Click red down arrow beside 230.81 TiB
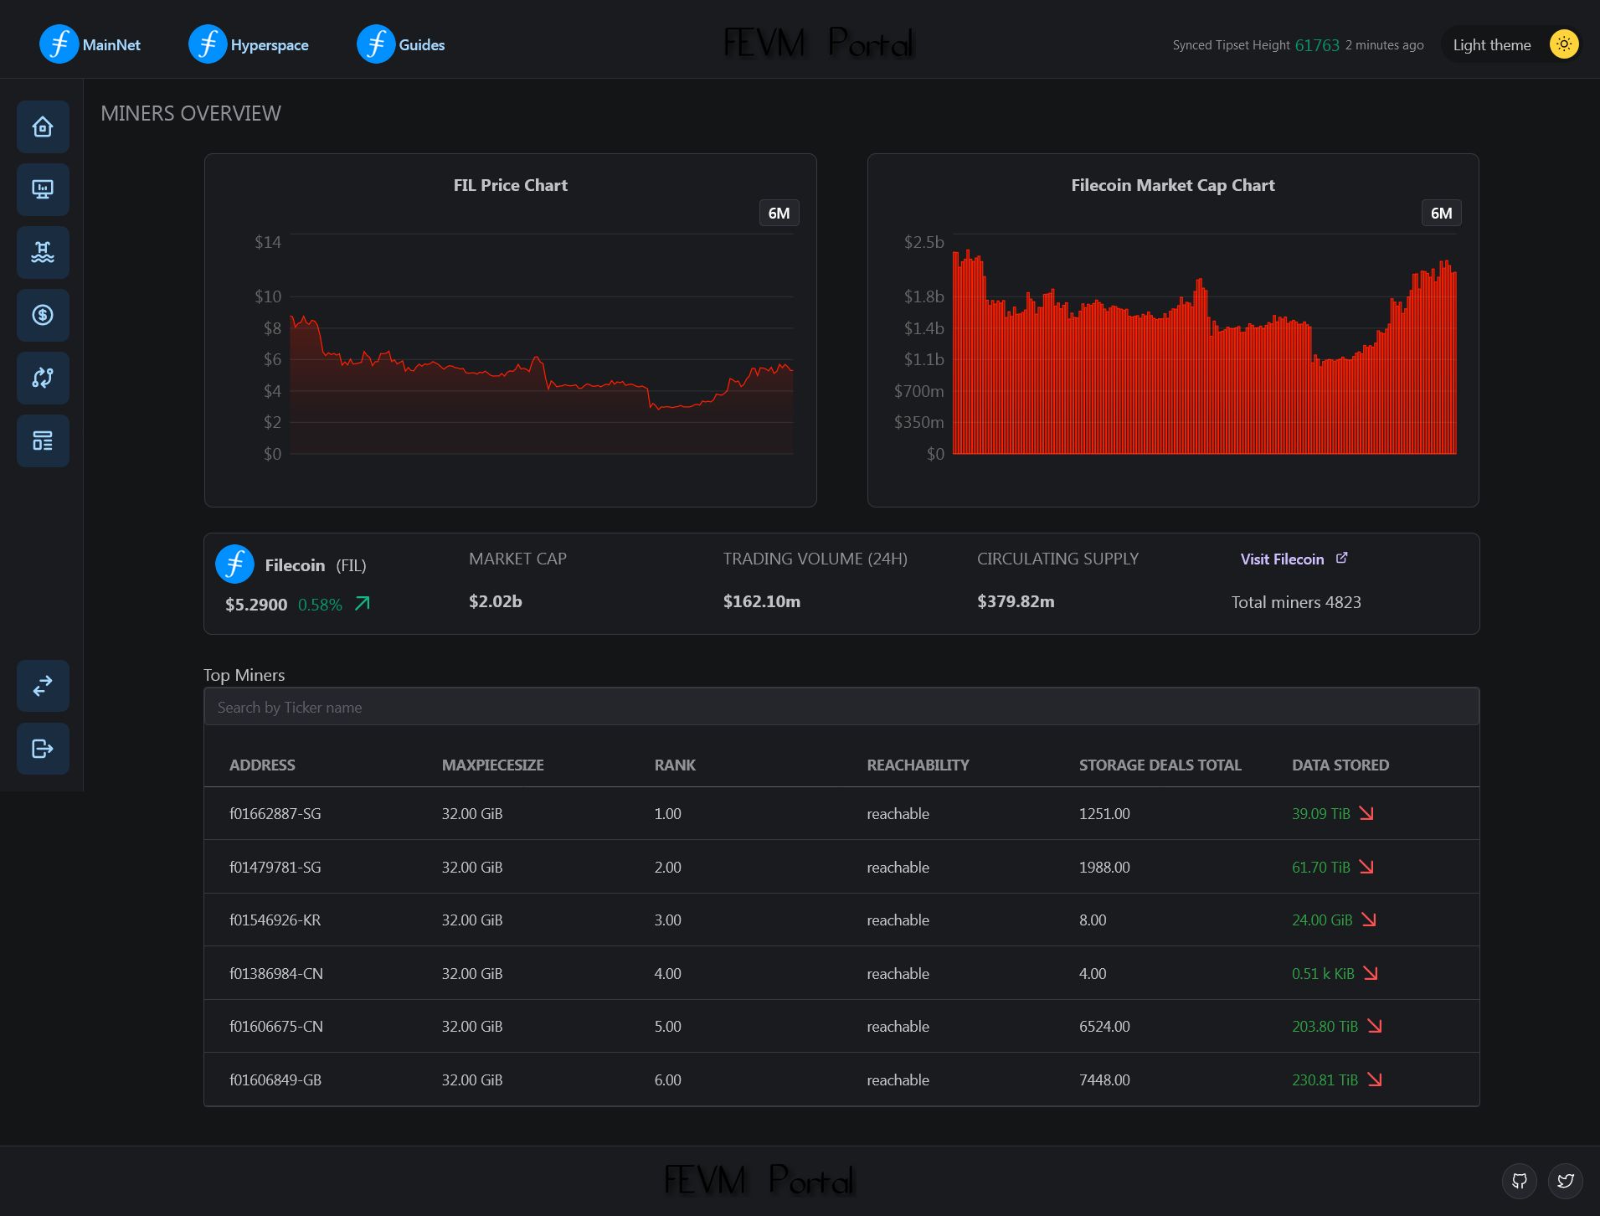 [1375, 1079]
